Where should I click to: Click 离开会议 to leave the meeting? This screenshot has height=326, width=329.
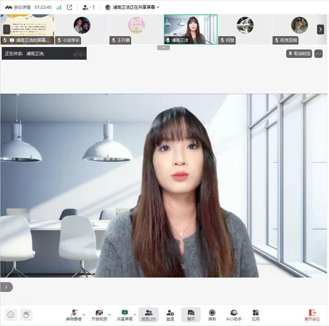(312, 315)
